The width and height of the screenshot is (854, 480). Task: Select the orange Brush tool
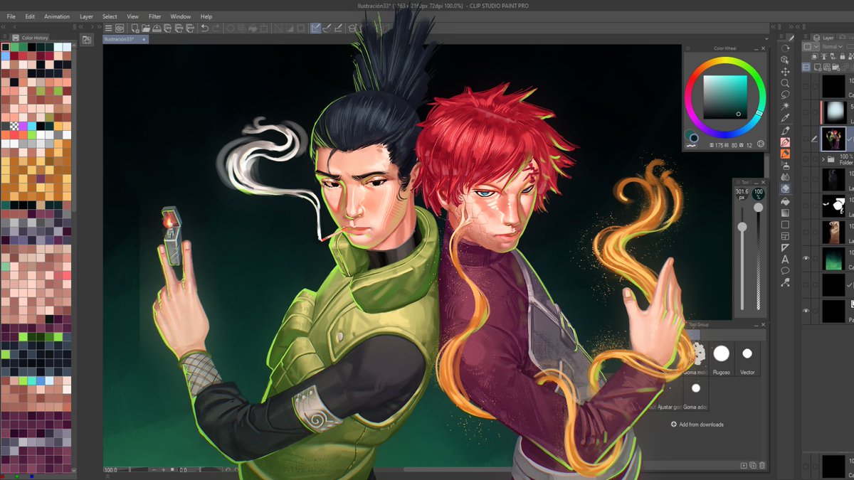click(785, 154)
